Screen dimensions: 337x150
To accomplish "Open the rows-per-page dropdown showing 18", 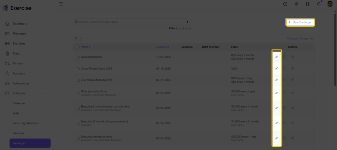I will pyautogui.click(x=78, y=38).
